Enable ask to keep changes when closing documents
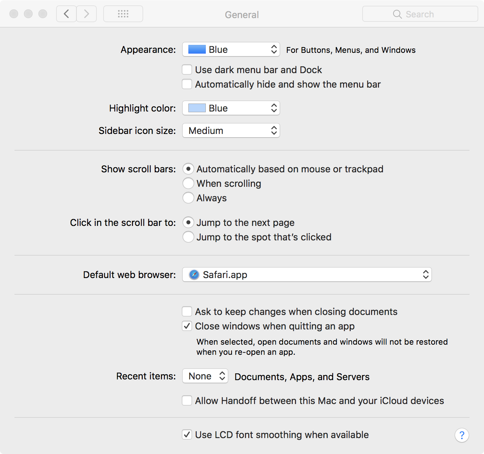 (x=187, y=311)
